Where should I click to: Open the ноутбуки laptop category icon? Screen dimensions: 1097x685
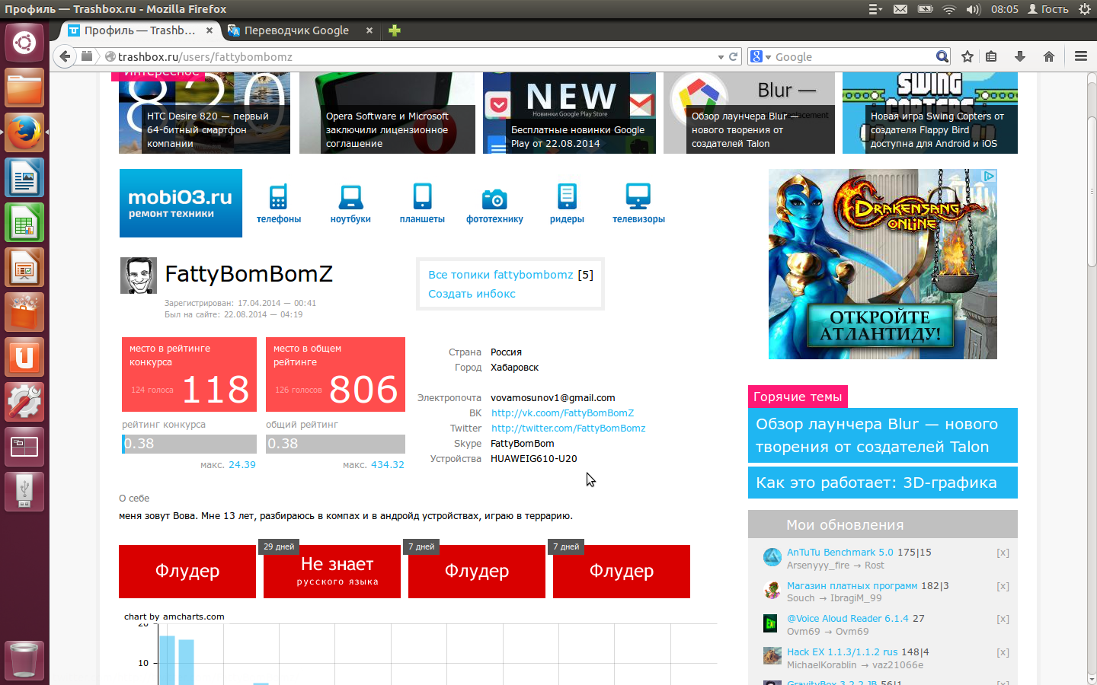[x=350, y=197]
